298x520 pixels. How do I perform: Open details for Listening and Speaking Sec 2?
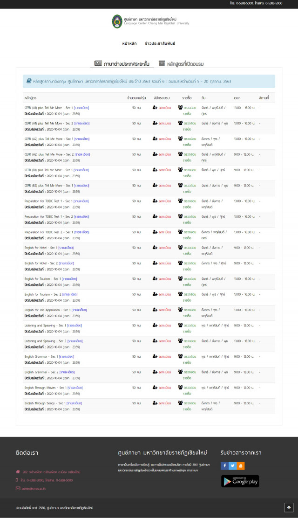pyautogui.click(x=75, y=341)
